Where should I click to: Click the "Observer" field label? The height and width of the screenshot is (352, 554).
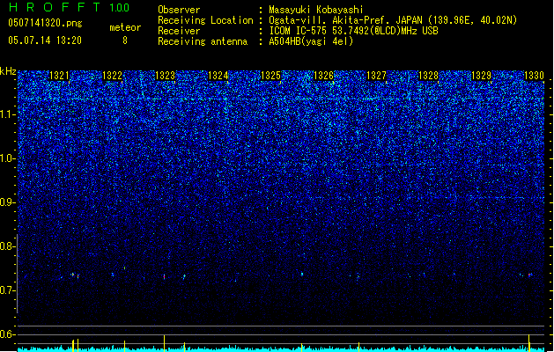coord(179,10)
